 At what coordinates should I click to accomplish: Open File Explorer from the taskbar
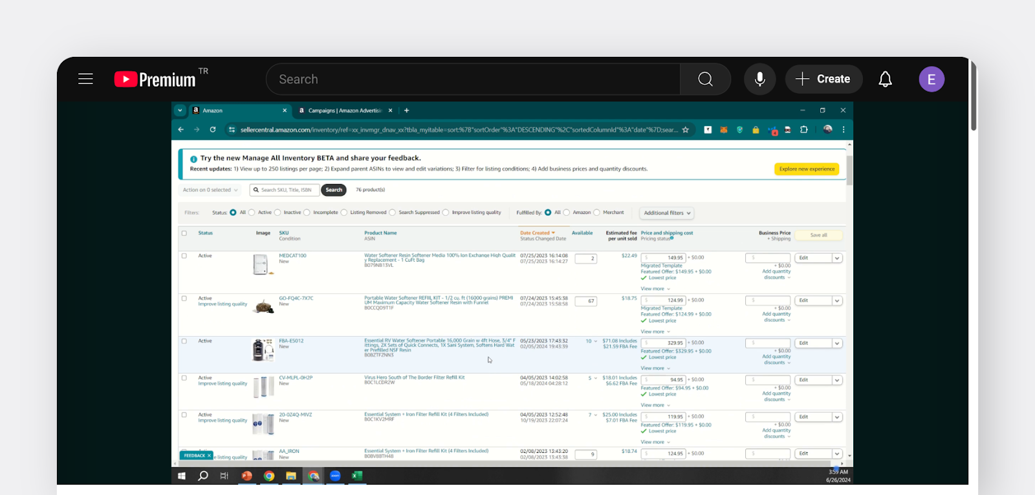tap(291, 476)
